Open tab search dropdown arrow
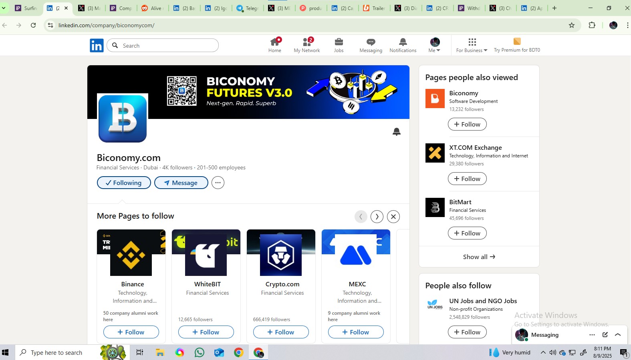This screenshot has height=360, width=631. click(x=4, y=8)
